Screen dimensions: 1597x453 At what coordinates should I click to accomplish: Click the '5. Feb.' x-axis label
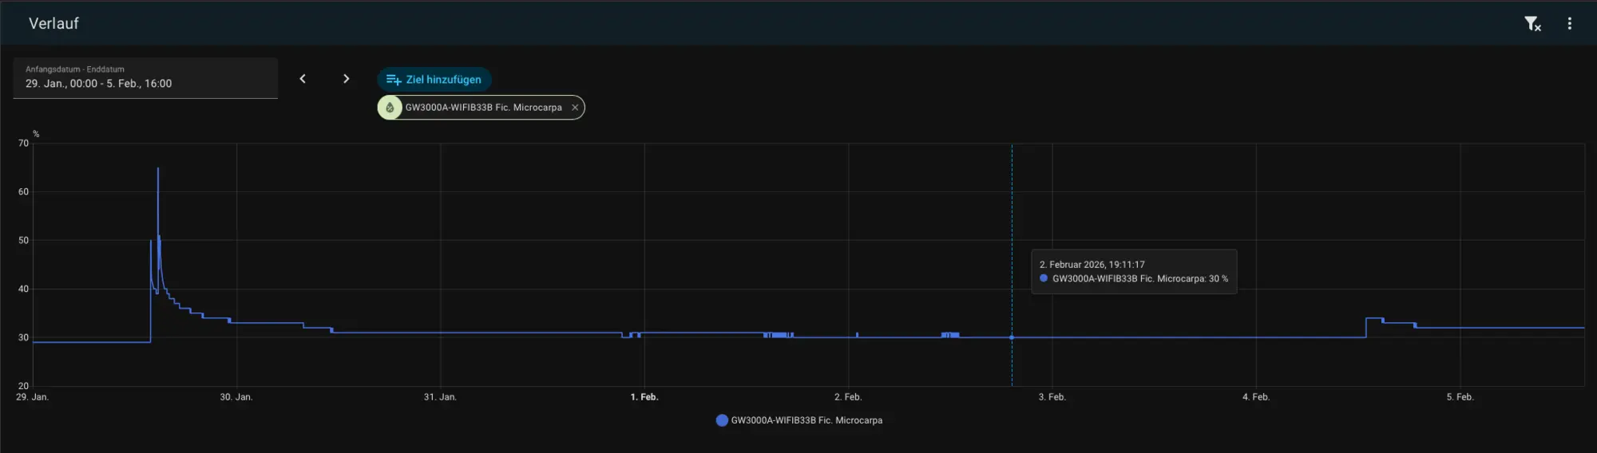pyautogui.click(x=1460, y=397)
